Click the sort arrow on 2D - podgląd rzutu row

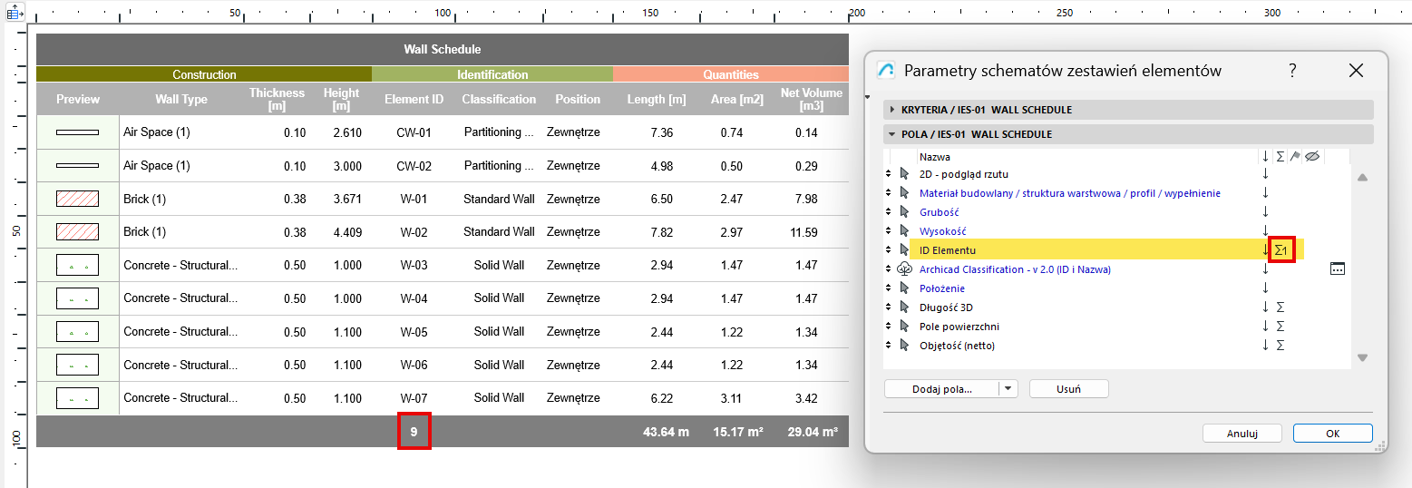point(1265,174)
